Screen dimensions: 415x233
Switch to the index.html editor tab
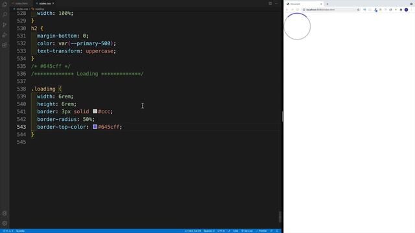tap(21, 3)
